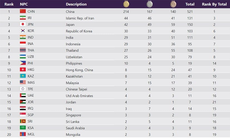The image size is (230, 139).
Task: Sort by the NPC column header
Action: click(24, 4)
